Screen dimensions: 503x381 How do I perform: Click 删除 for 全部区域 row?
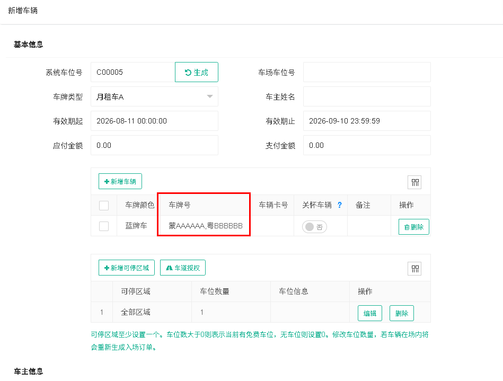(x=401, y=313)
